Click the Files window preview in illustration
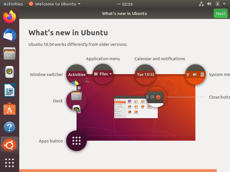 coord(136,107)
